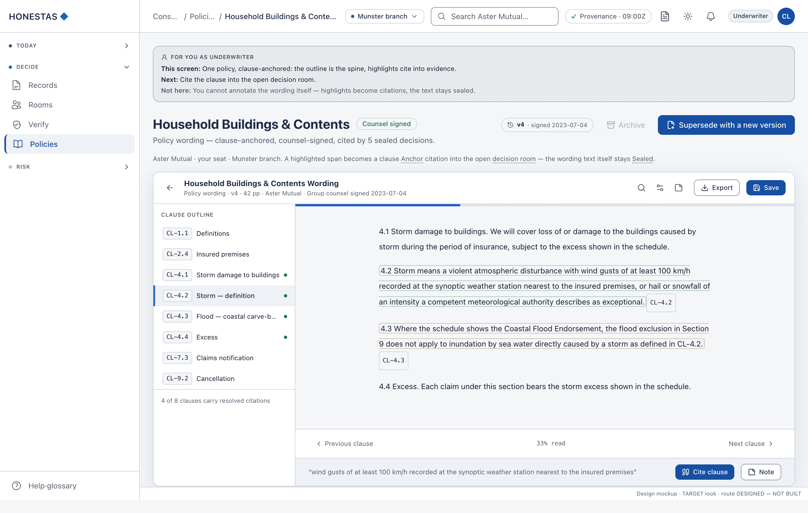This screenshot has height=513, width=808.
Task: Collapse the DECIDE sidebar section
Action: (x=69, y=67)
